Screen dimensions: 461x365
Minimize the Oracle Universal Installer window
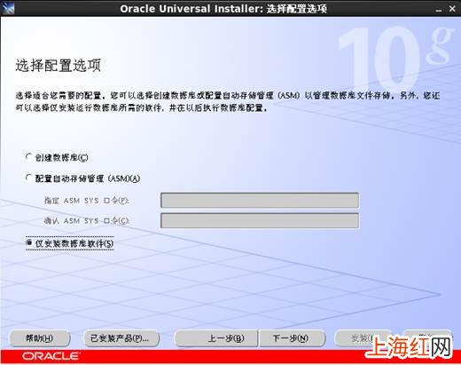point(439,10)
